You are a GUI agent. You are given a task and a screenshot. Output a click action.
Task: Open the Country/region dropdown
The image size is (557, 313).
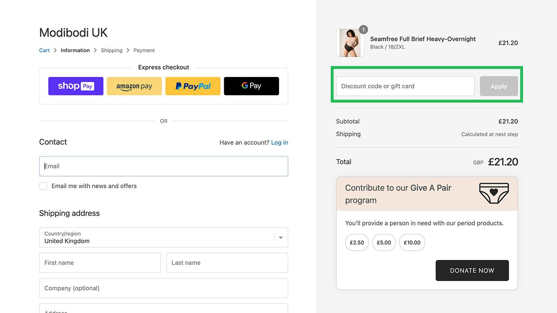(x=164, y=237)
